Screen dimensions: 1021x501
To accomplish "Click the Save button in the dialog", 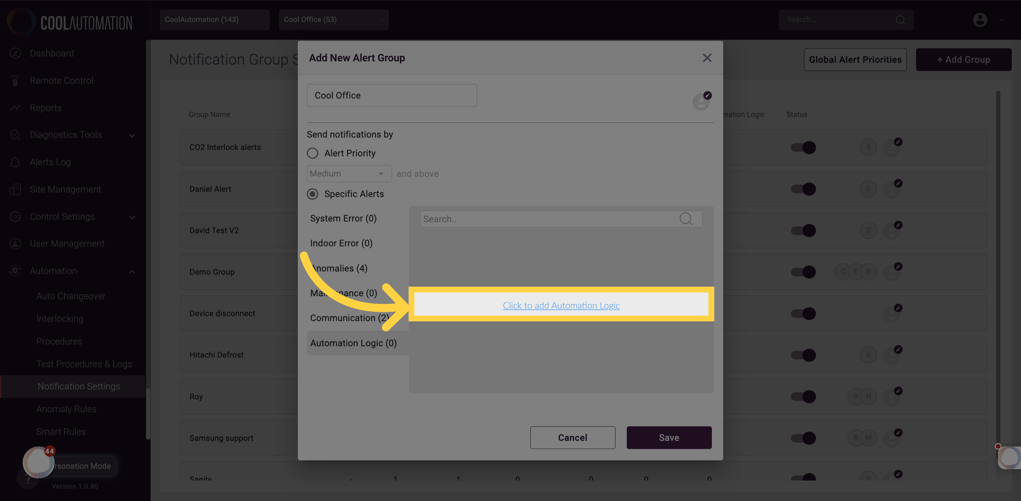I will coord(669,438).
